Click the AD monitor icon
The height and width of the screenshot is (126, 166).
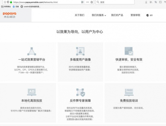pyautogui.click(x=32, y=92)
